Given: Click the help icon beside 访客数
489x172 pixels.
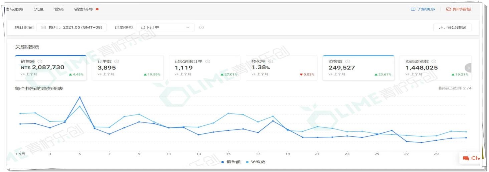Looking at the screenshot, I should point(348,62).
